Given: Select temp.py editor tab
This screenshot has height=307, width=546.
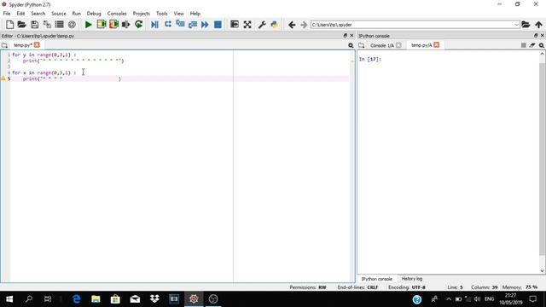Looking at the screenshot, I should coord(23,45).
